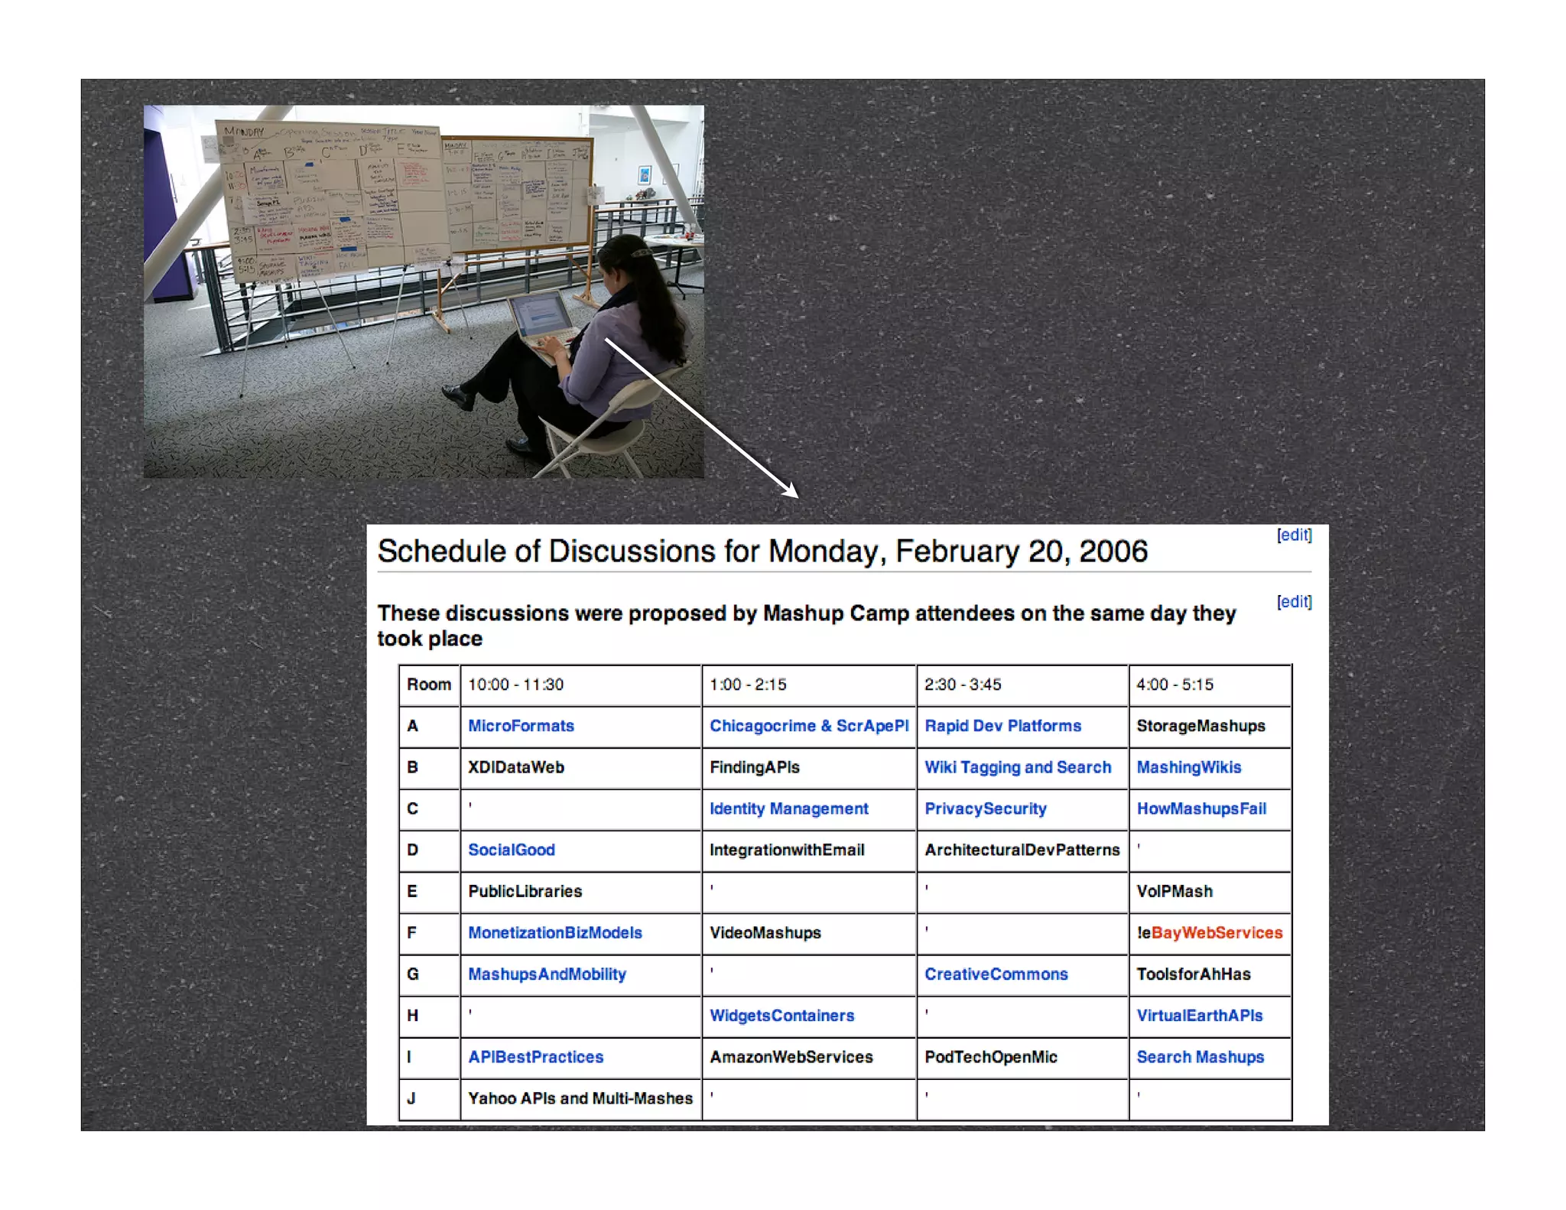The image size is (1566, 1210).
Task: Open the SocialGood discussion link
Action: 511,850
